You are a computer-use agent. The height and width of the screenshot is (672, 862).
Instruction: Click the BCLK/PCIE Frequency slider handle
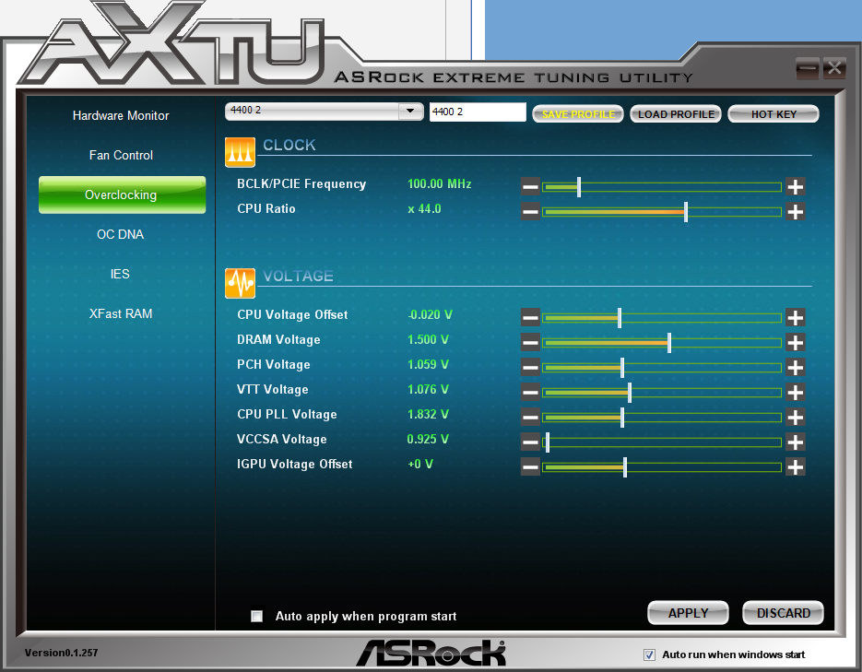[x=579, y=187]
